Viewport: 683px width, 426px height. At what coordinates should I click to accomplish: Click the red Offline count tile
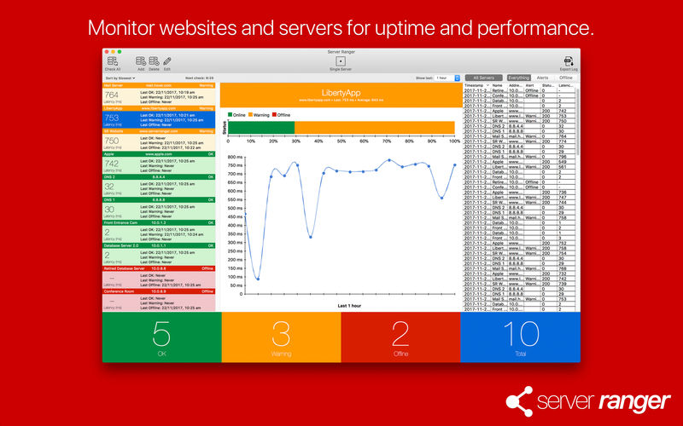coord(400,337)
